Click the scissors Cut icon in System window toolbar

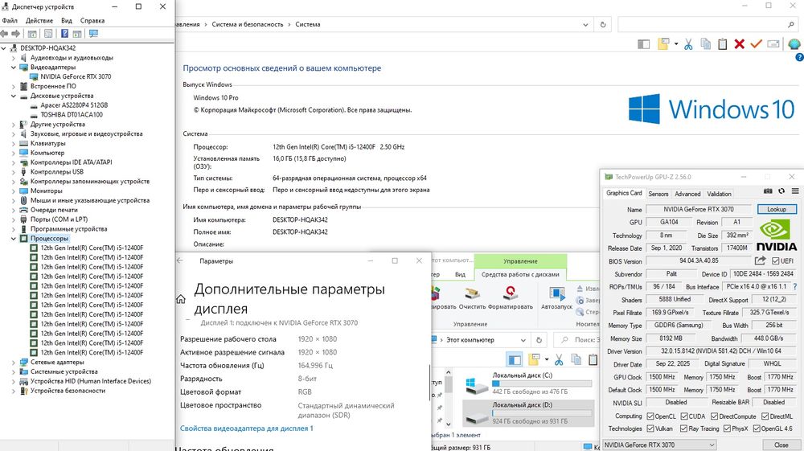688,44
